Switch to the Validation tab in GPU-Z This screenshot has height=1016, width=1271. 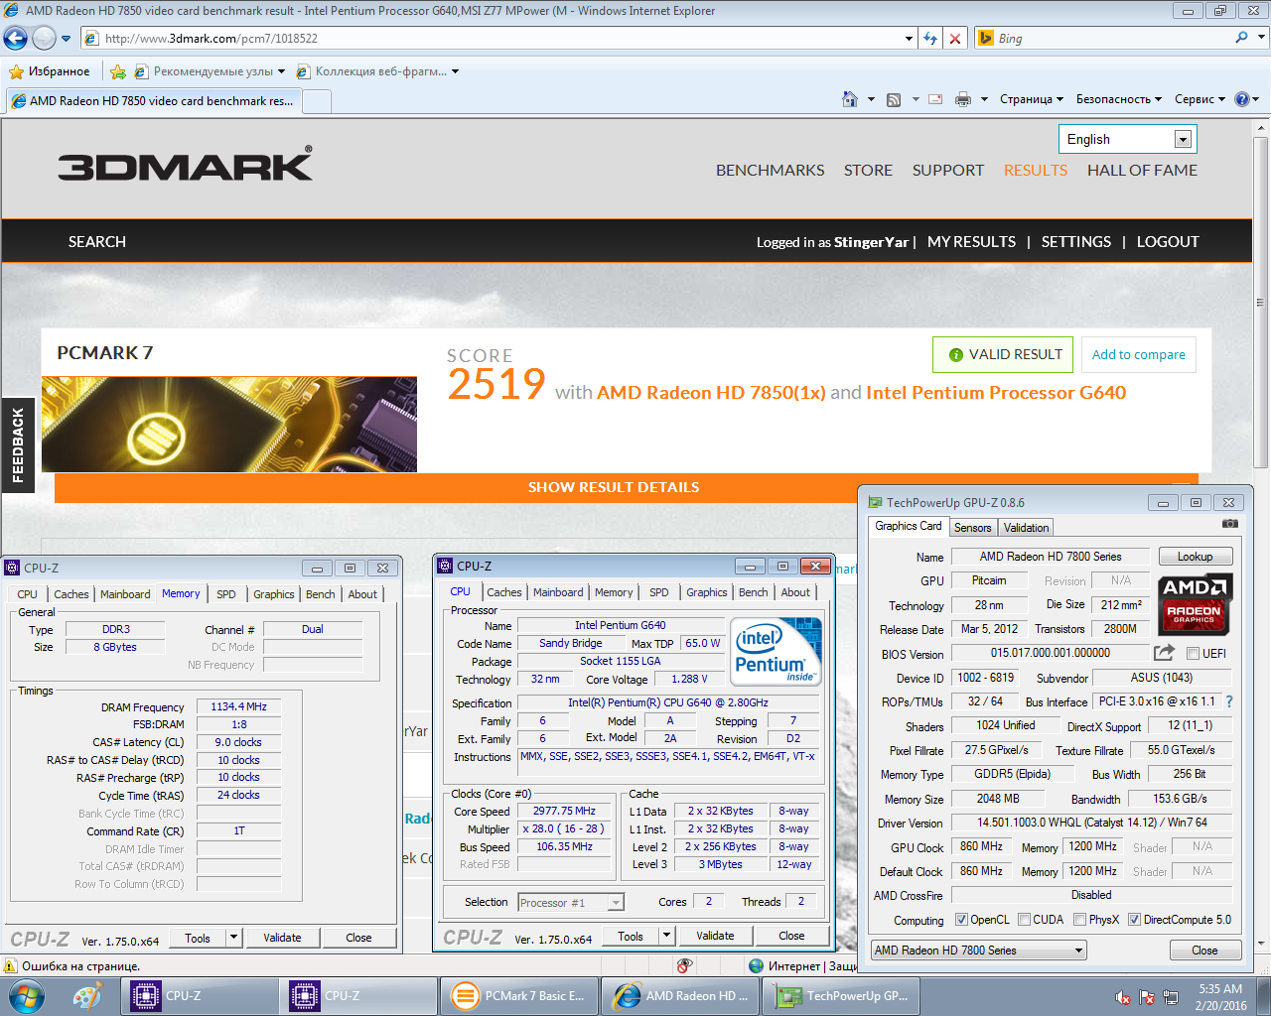point(1026,527)
